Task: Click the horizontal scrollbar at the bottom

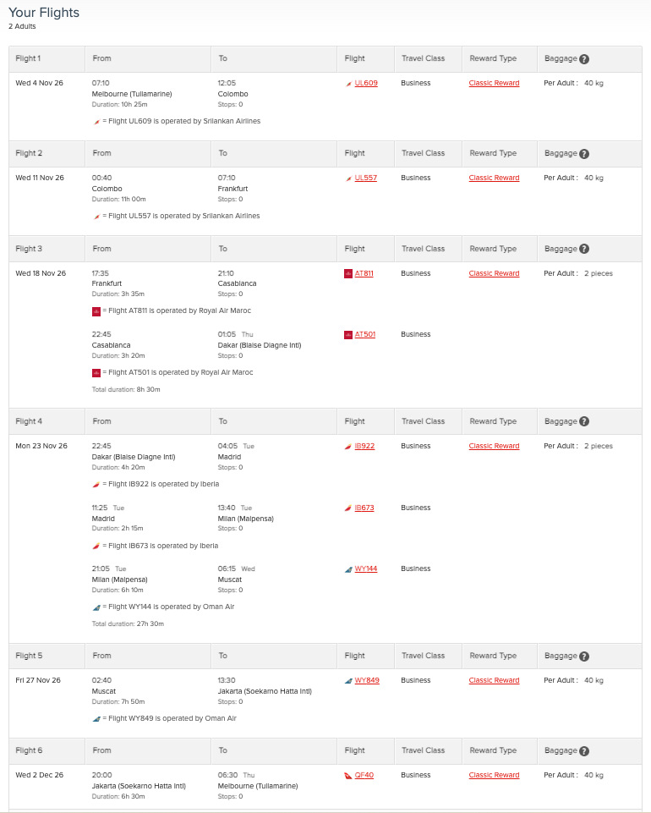Action: pyautogui.click(x=325, y=810)
